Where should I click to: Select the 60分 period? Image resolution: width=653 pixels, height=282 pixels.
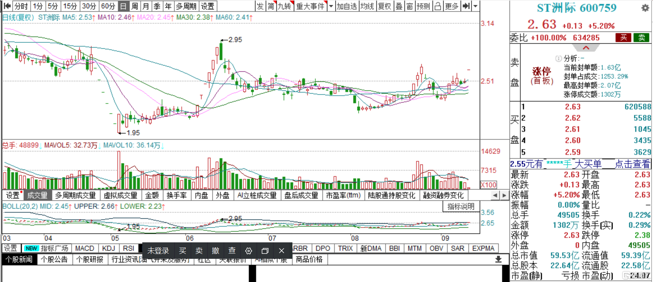pos(108,6)
